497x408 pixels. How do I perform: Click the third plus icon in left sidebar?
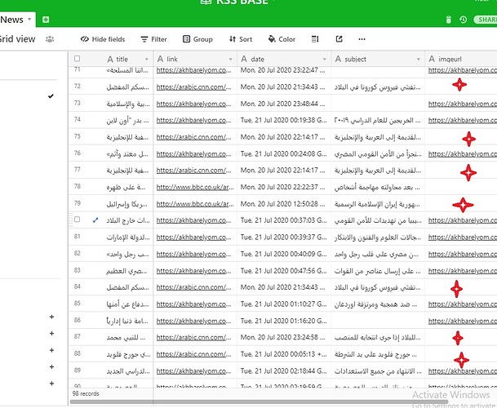(51, 350)
